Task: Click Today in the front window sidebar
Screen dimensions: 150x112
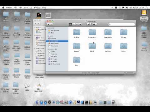Action: click(x=57, y=52)
